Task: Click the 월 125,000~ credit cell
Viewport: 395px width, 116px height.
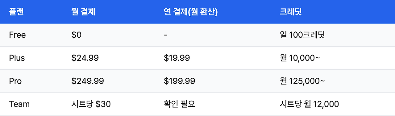Action: 302,81
